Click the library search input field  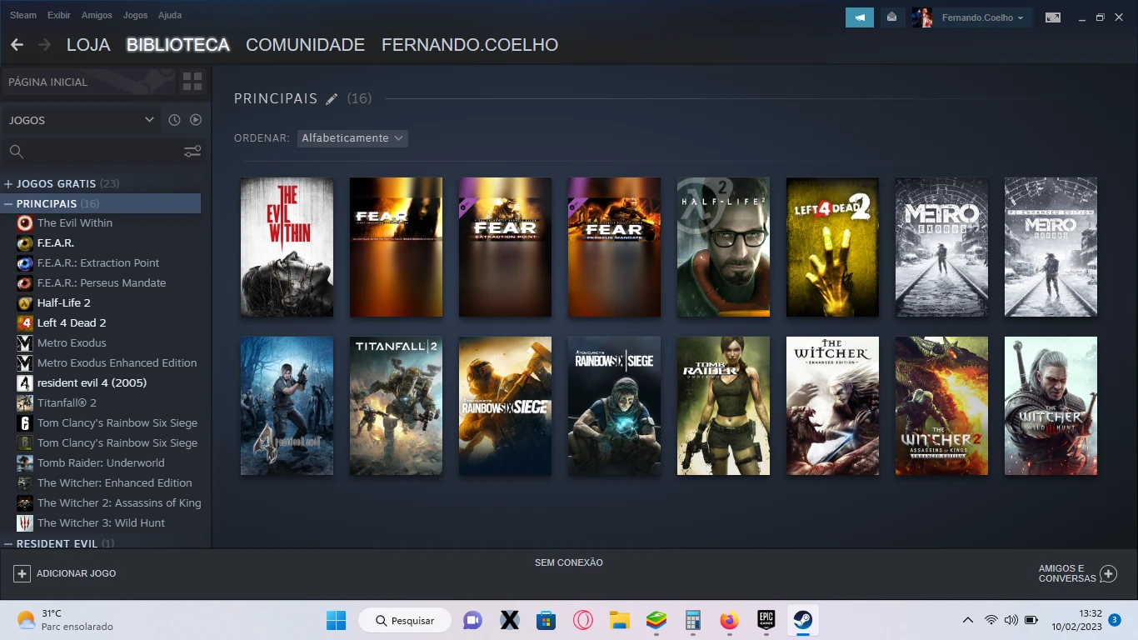[102, 152]
